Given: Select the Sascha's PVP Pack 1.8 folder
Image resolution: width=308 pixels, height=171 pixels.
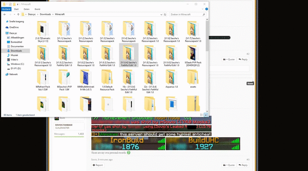Looking at the screenshot, I should pos(64,80).
